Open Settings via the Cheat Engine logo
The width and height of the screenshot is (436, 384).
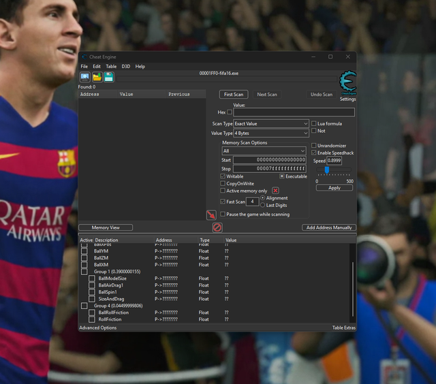tap(347, 84)
